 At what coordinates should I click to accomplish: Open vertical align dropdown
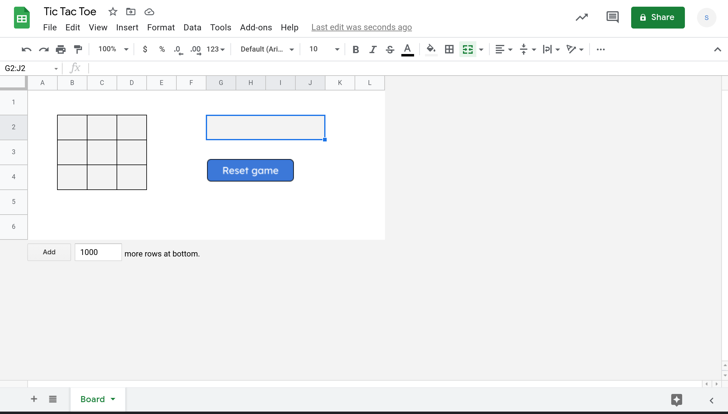pos(528,49)
